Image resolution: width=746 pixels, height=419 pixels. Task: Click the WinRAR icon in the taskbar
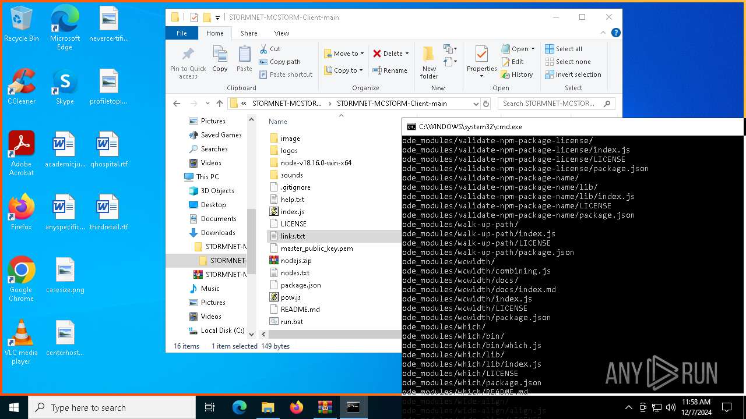click(325, 407)
